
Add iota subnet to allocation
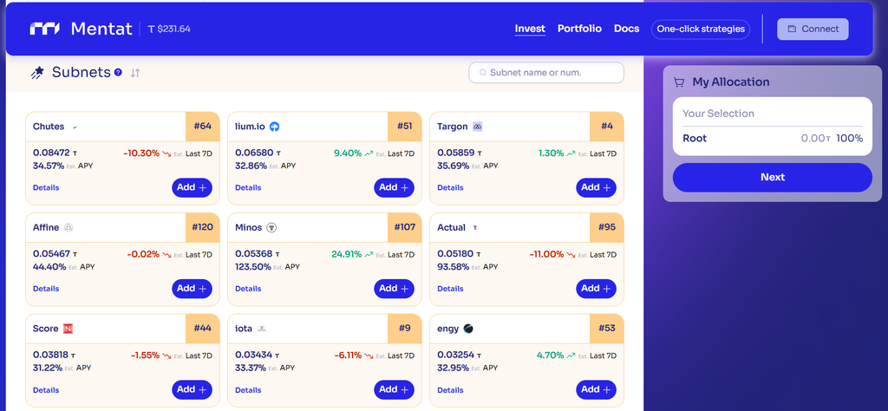click(395, 389)
